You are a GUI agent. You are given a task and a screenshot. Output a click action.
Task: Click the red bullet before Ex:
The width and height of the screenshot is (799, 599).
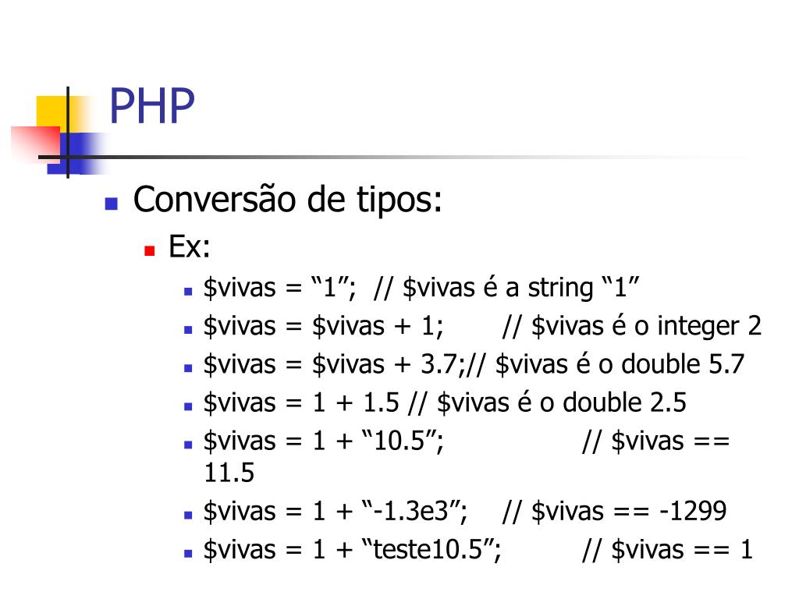click(x=149, y=250)
